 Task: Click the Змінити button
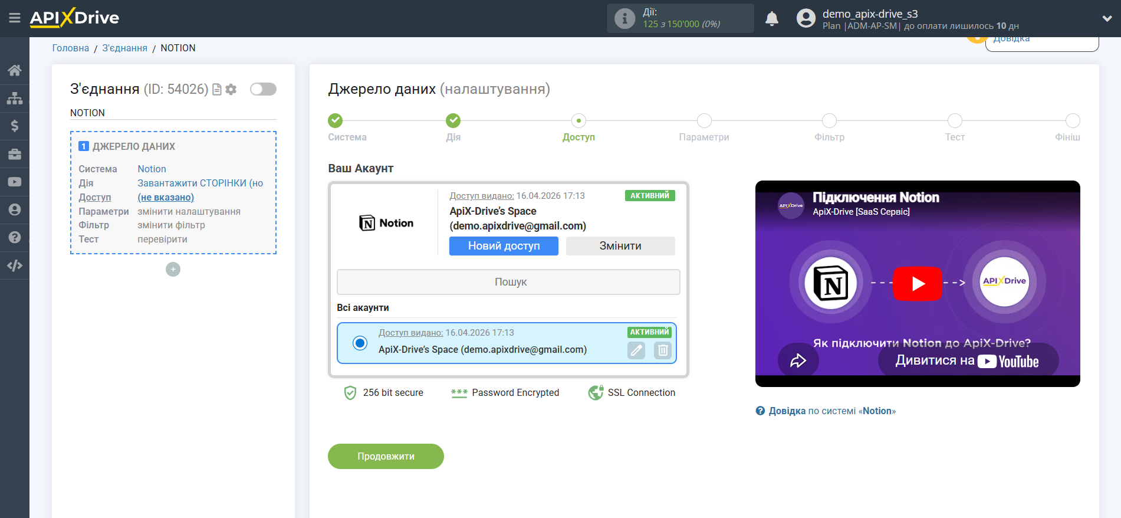(x=620, y=246)
